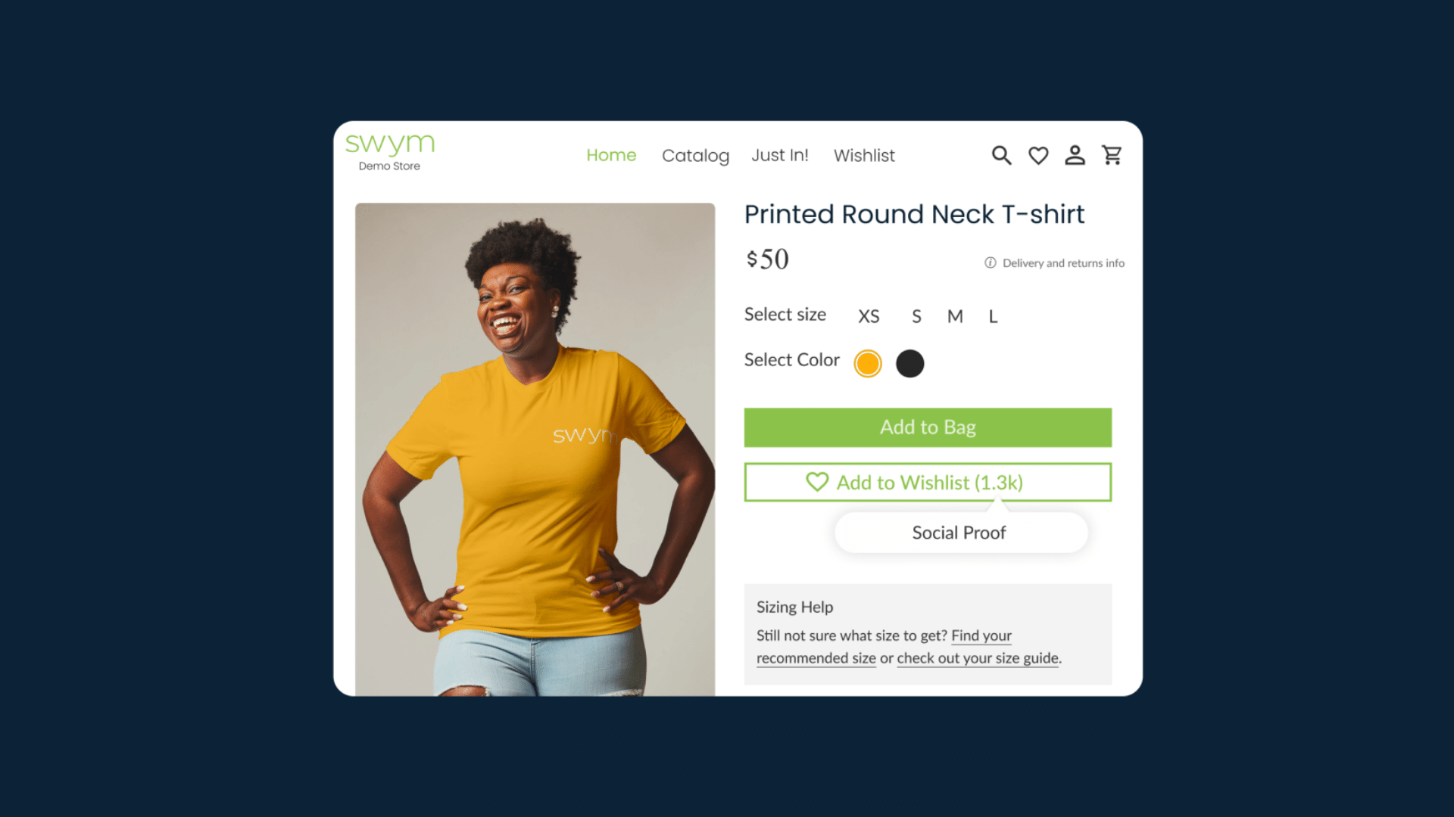Click heart icon inside Add to Wishlist button
The image size is (1454, 817).
click(x=817, y=482)
